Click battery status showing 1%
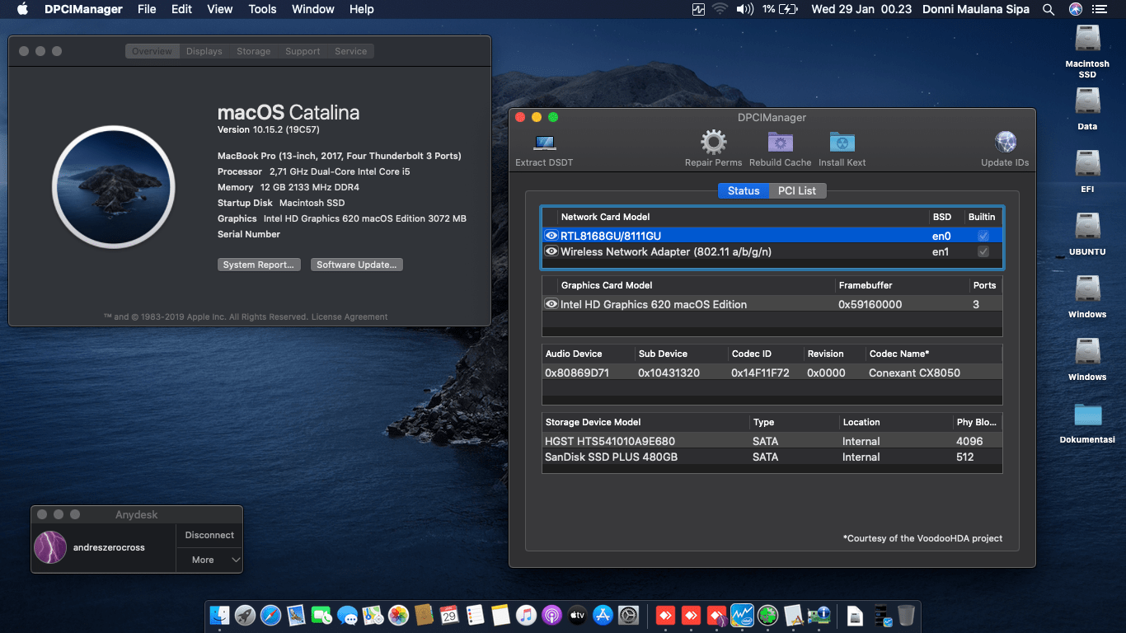The image size is (1126, 633). click(x=780, y=9)
